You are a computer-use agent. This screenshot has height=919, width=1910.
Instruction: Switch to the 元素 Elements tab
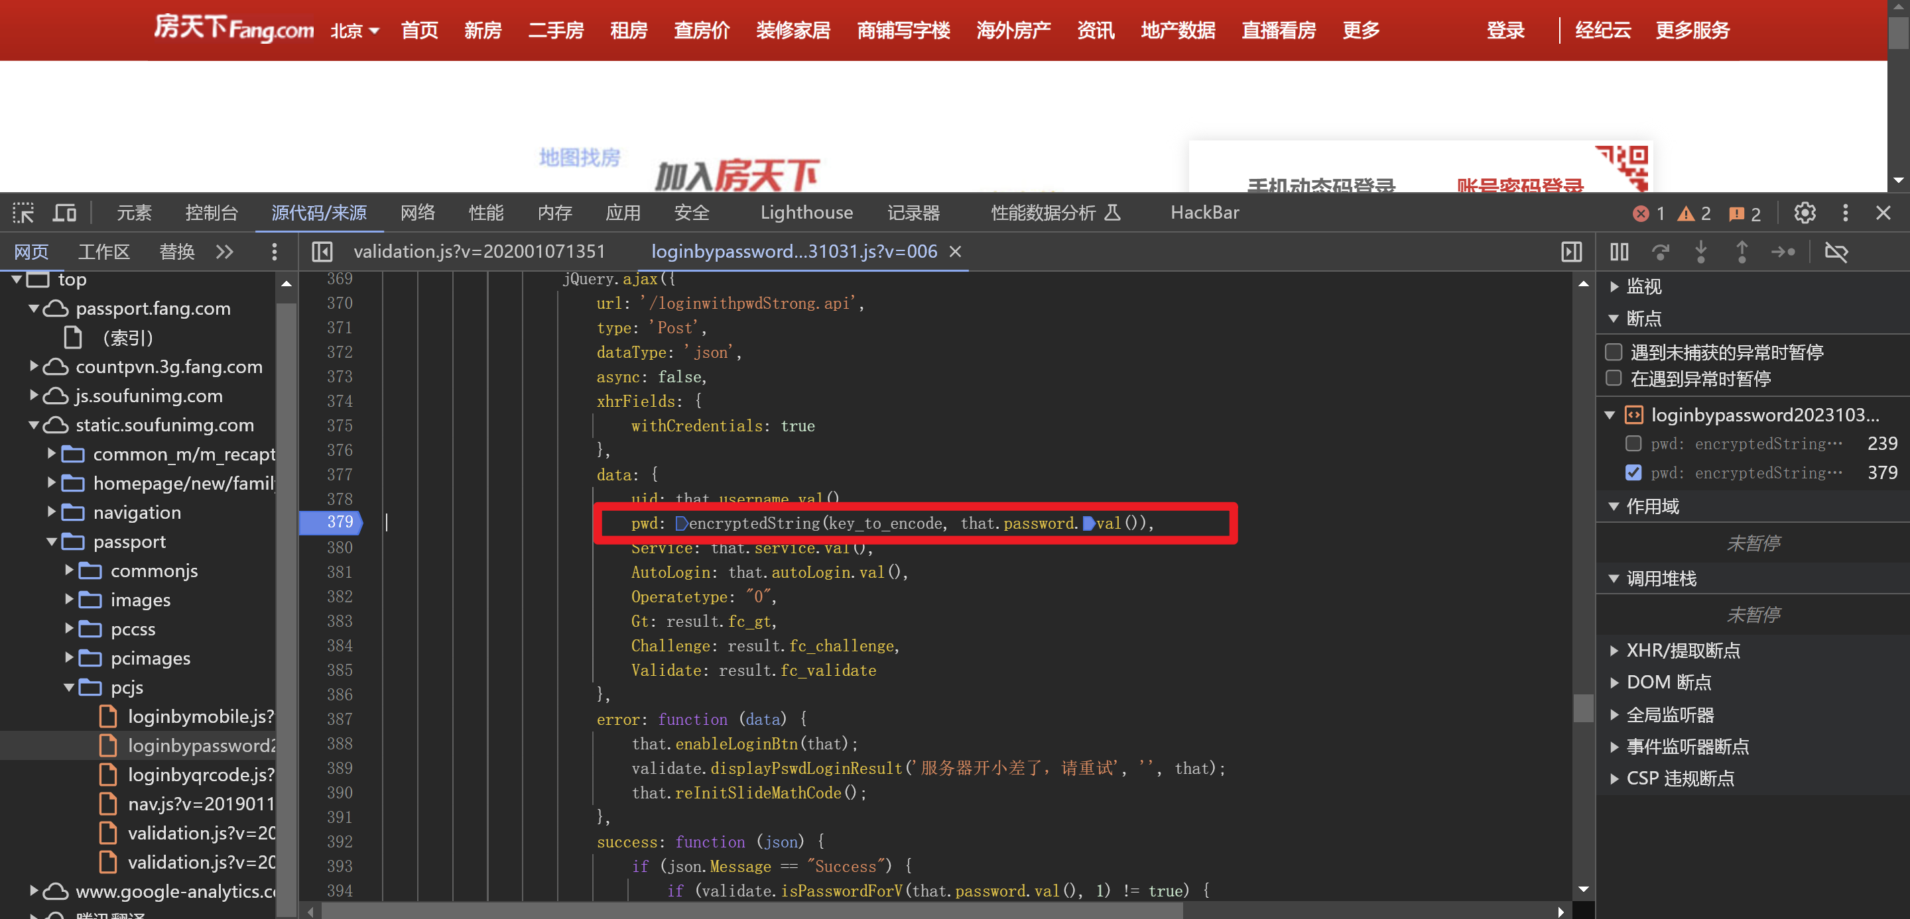pos(133,213)
